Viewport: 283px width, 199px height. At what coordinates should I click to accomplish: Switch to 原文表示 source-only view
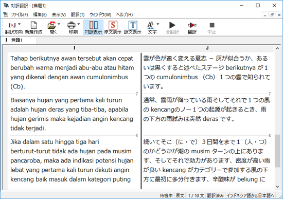coord(113,25)
